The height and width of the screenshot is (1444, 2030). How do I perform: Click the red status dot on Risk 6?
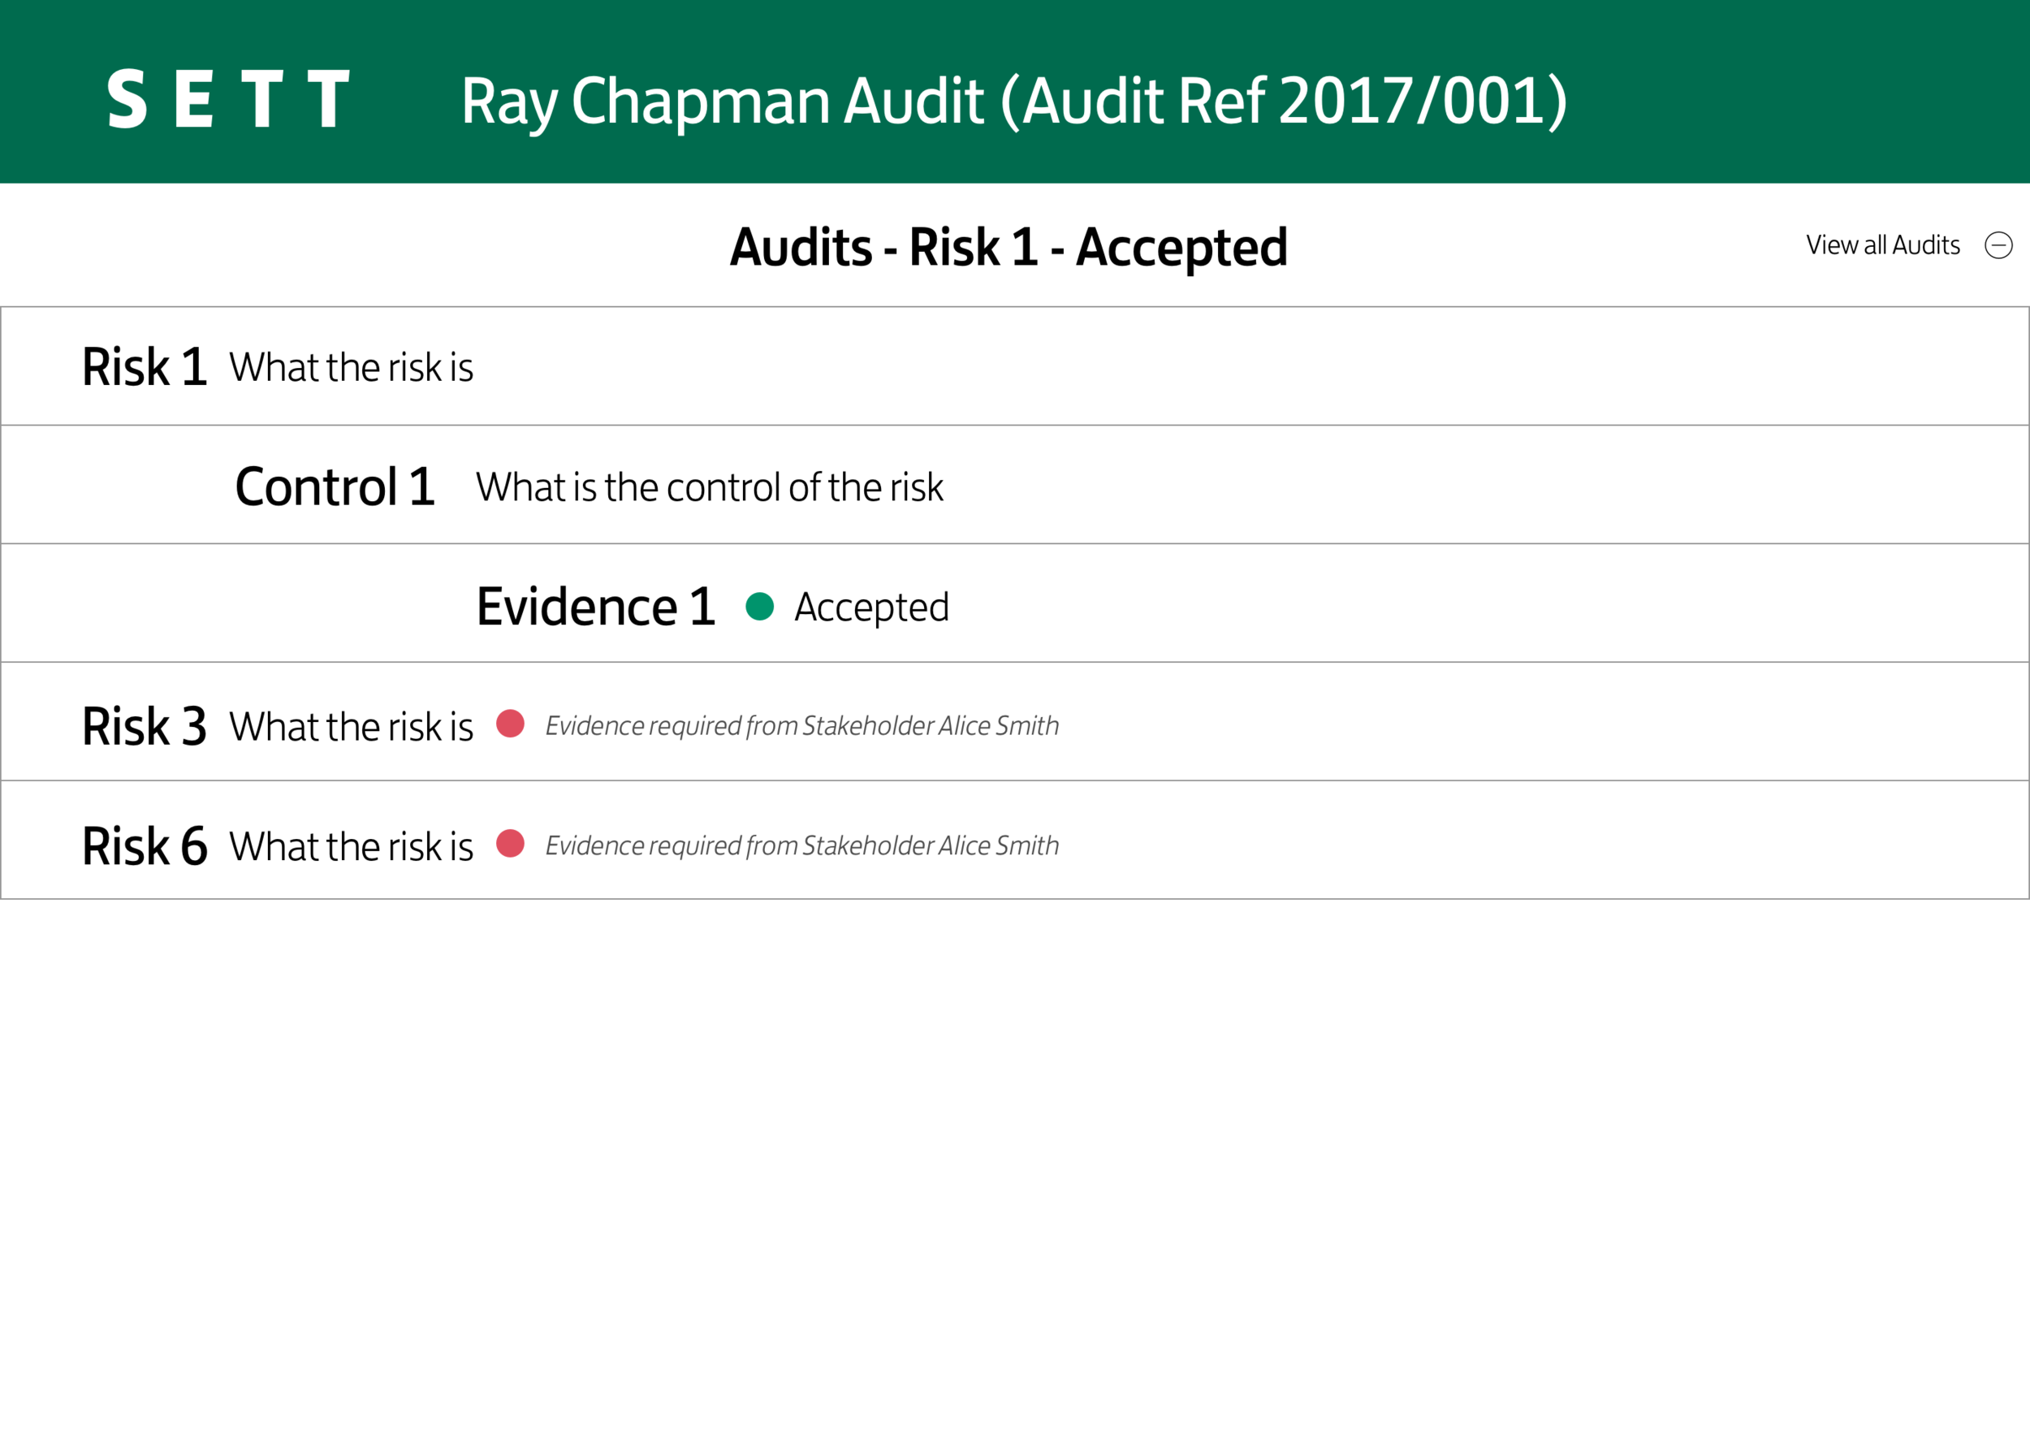point(510,843)
